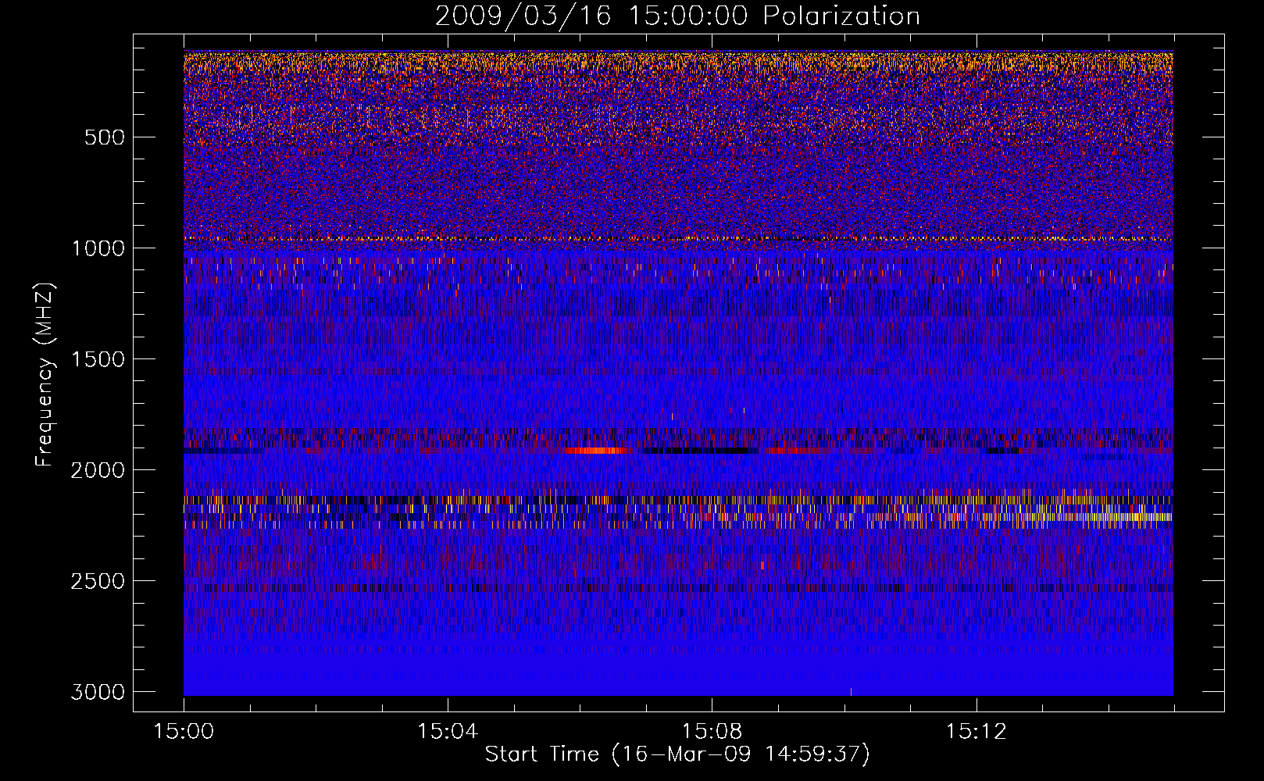The width and height of the screenshot is (1264, 781).
Task: Click the 2500 frequency tick label
Action: point(98,581)
